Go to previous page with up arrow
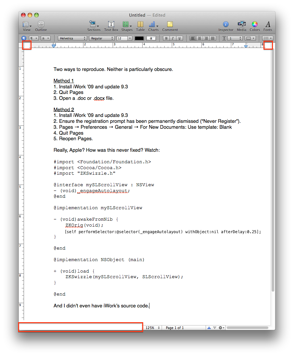This screenshot has width=294, height=356. (x=209, y=328)
